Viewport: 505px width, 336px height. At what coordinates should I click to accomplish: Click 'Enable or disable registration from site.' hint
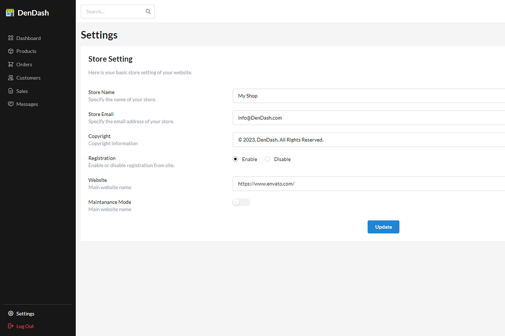131,165
